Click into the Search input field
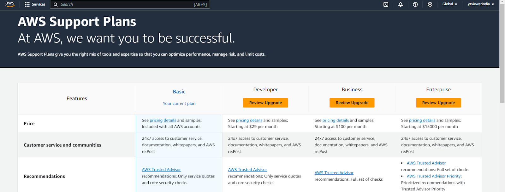Image resolution: width=505 pixels, height=192 pixels. (130, 4)
